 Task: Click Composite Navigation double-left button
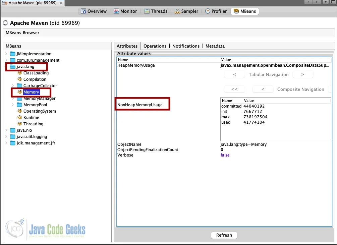[234, 89]
